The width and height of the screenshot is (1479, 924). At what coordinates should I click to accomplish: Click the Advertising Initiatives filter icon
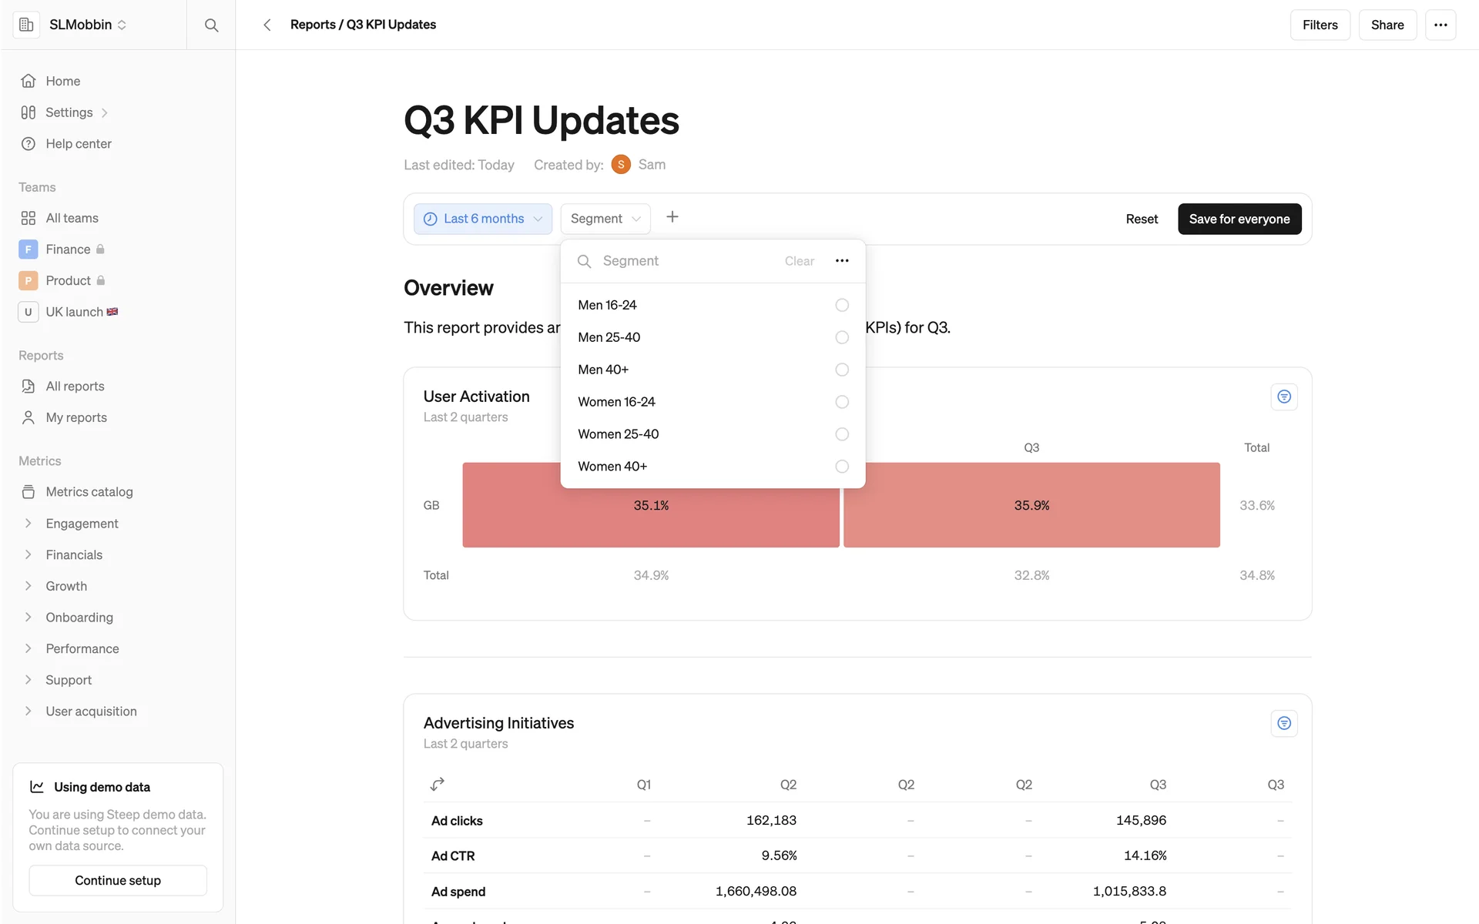1283,723
